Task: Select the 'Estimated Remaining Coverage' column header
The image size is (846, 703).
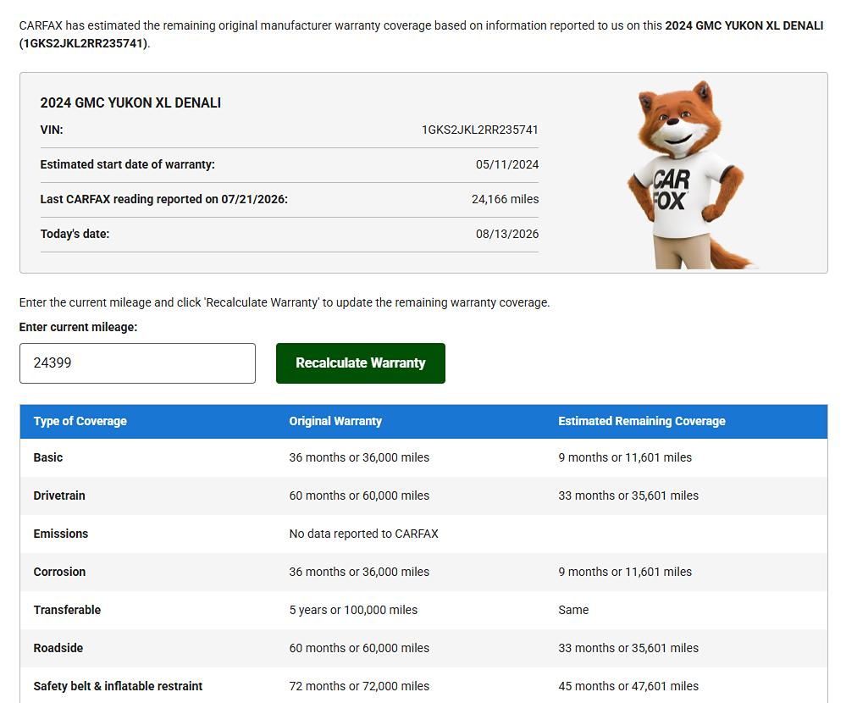Action: (x=642, y=421)
